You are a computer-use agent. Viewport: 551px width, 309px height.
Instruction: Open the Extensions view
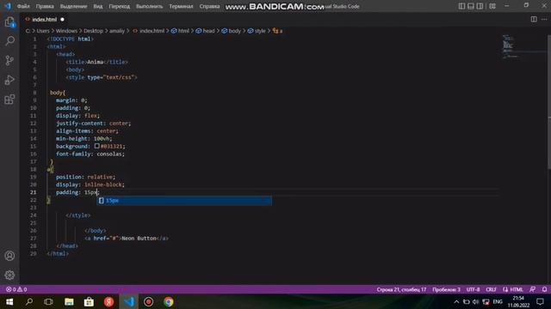coord(9,100)
